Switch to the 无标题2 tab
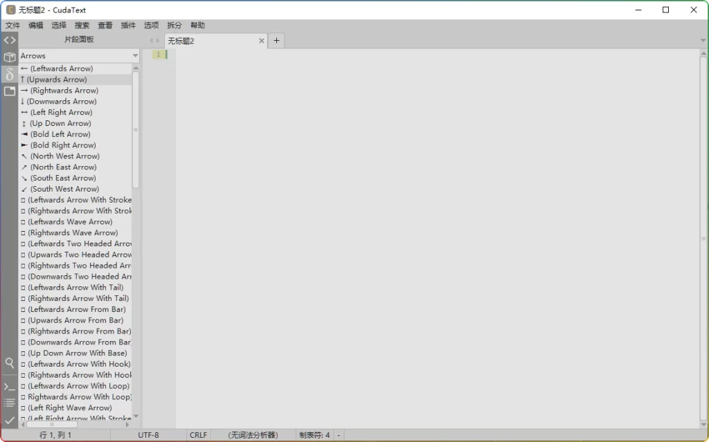Viewport: 709px width, 442px height. [x=208, y=41]
